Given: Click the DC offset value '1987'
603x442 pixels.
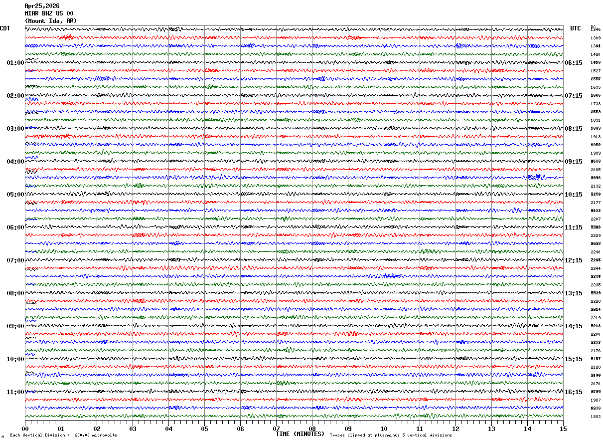Looking at the screenshot, I should coord(596,400).
